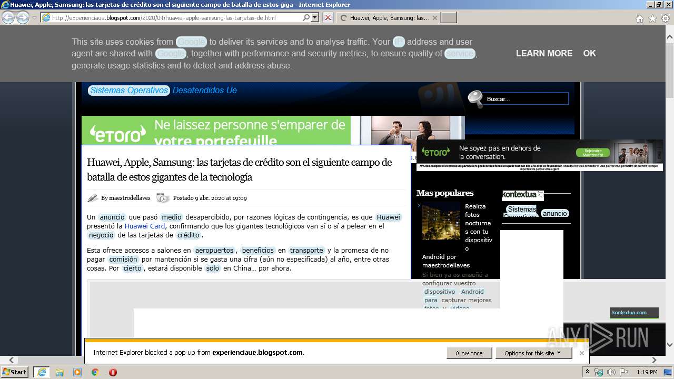Expand the address bar autocomplete dropdown

[x=315, y=18]
